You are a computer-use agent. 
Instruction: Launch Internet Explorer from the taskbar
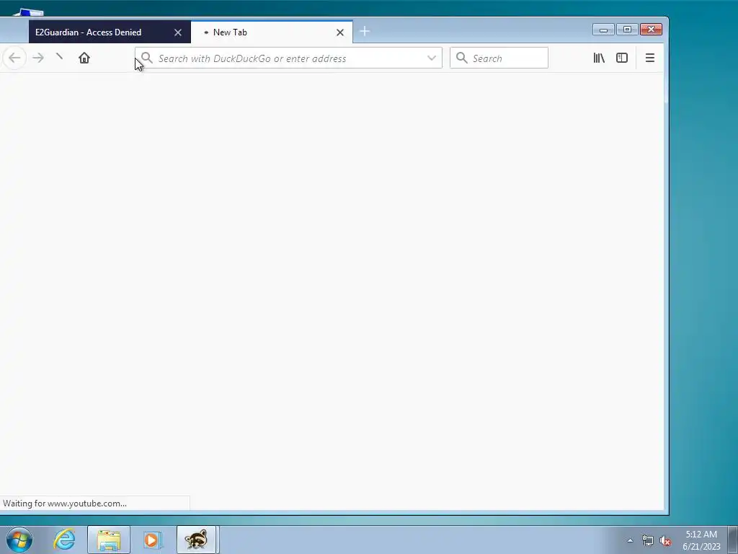pos(64,540)
